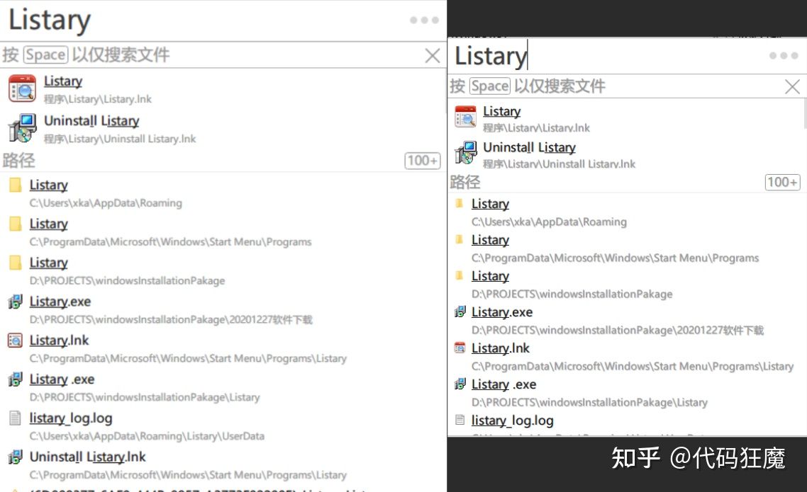
Task: Click path 程序\Listary\Listary.lnk in left window
Action: (98, 99)
